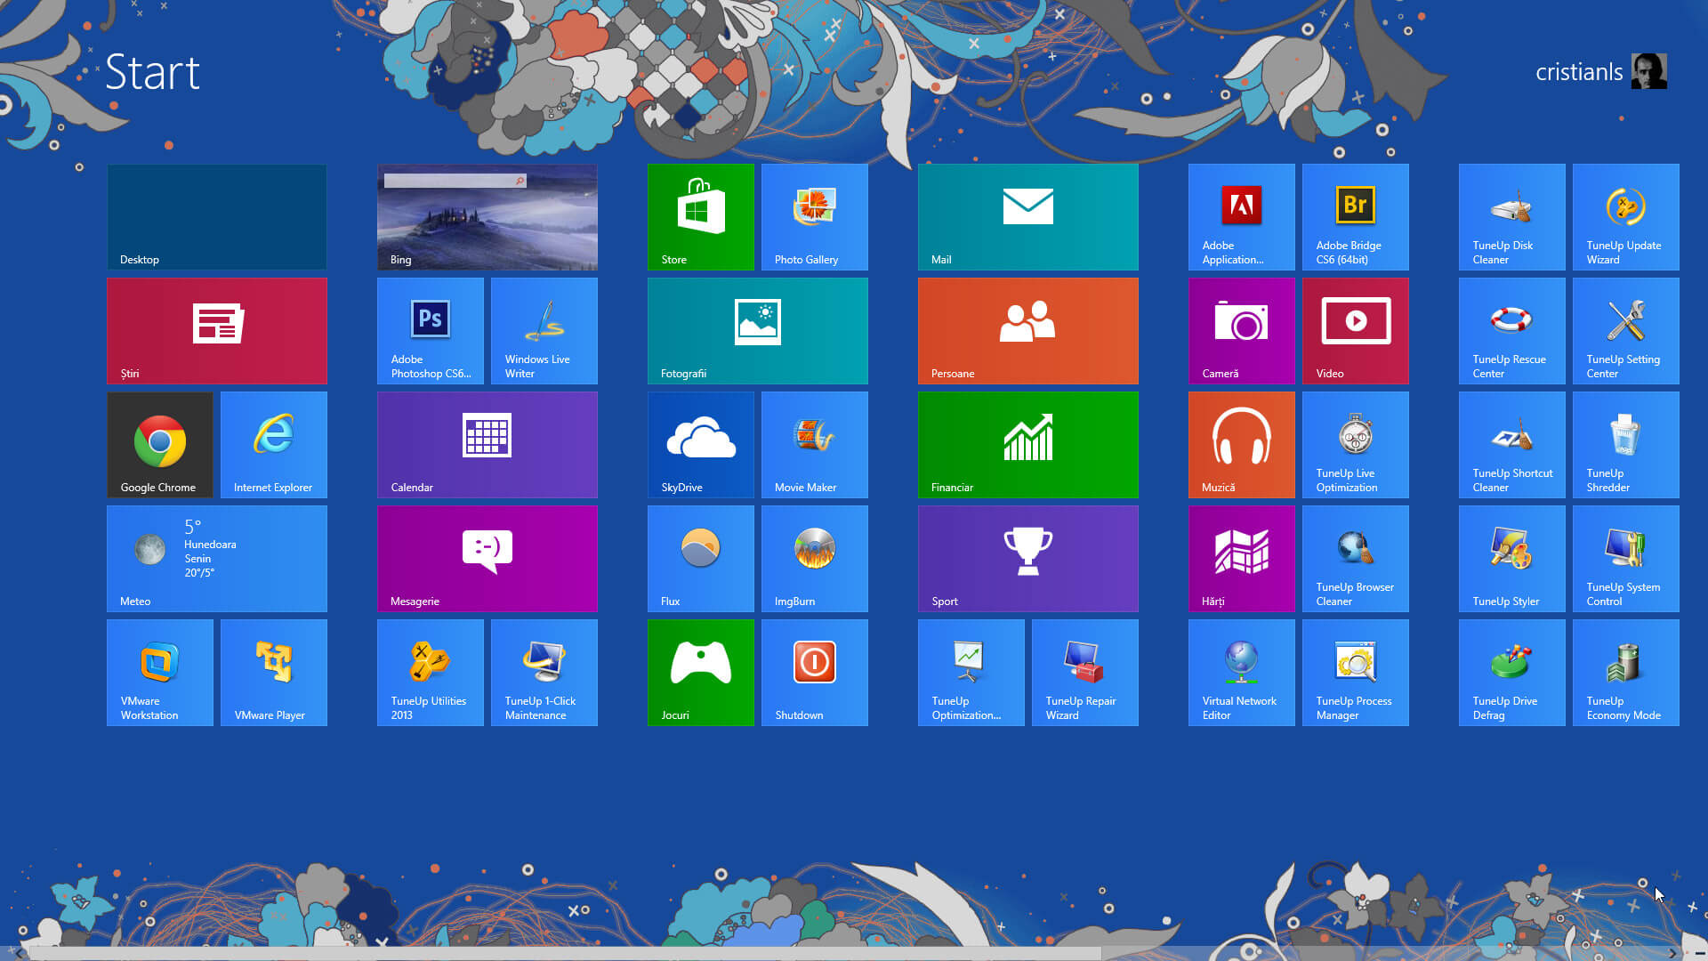Viewport: 1708px width, 961px height.
Task: Launch VMware Player tile
Action: 273,672
